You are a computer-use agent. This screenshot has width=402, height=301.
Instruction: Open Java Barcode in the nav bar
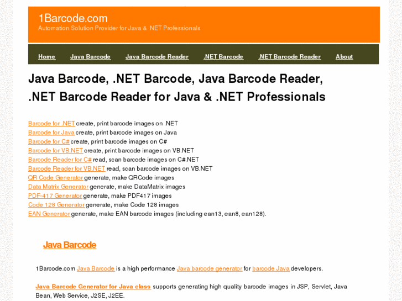tap(90, 57)
